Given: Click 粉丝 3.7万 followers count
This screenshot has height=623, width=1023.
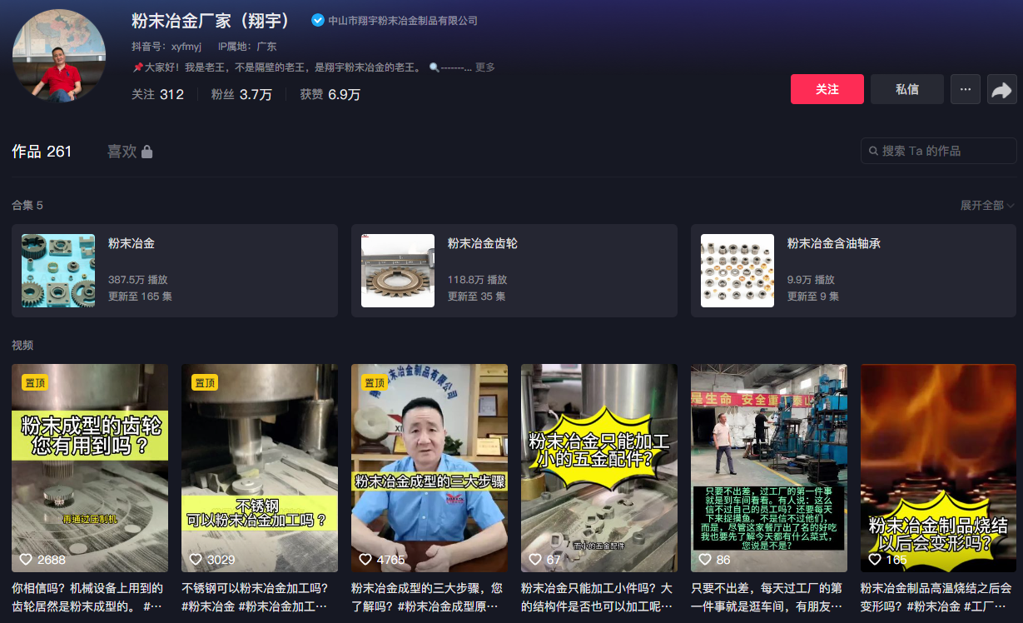Looking at the screenshot, I should pyautogui.click(x=241, y=95).
